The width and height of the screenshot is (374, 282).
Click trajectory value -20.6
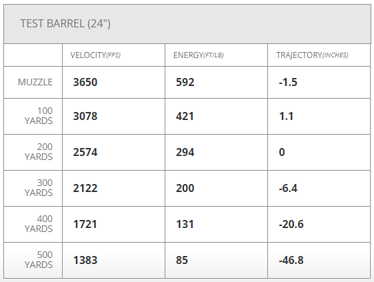tap(291, 224)
